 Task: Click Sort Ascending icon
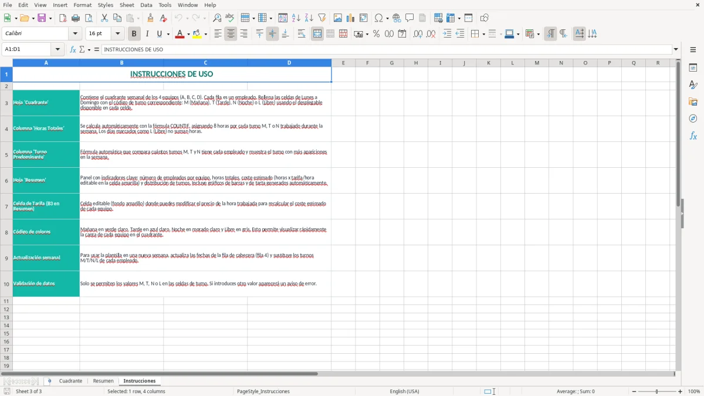296,18
